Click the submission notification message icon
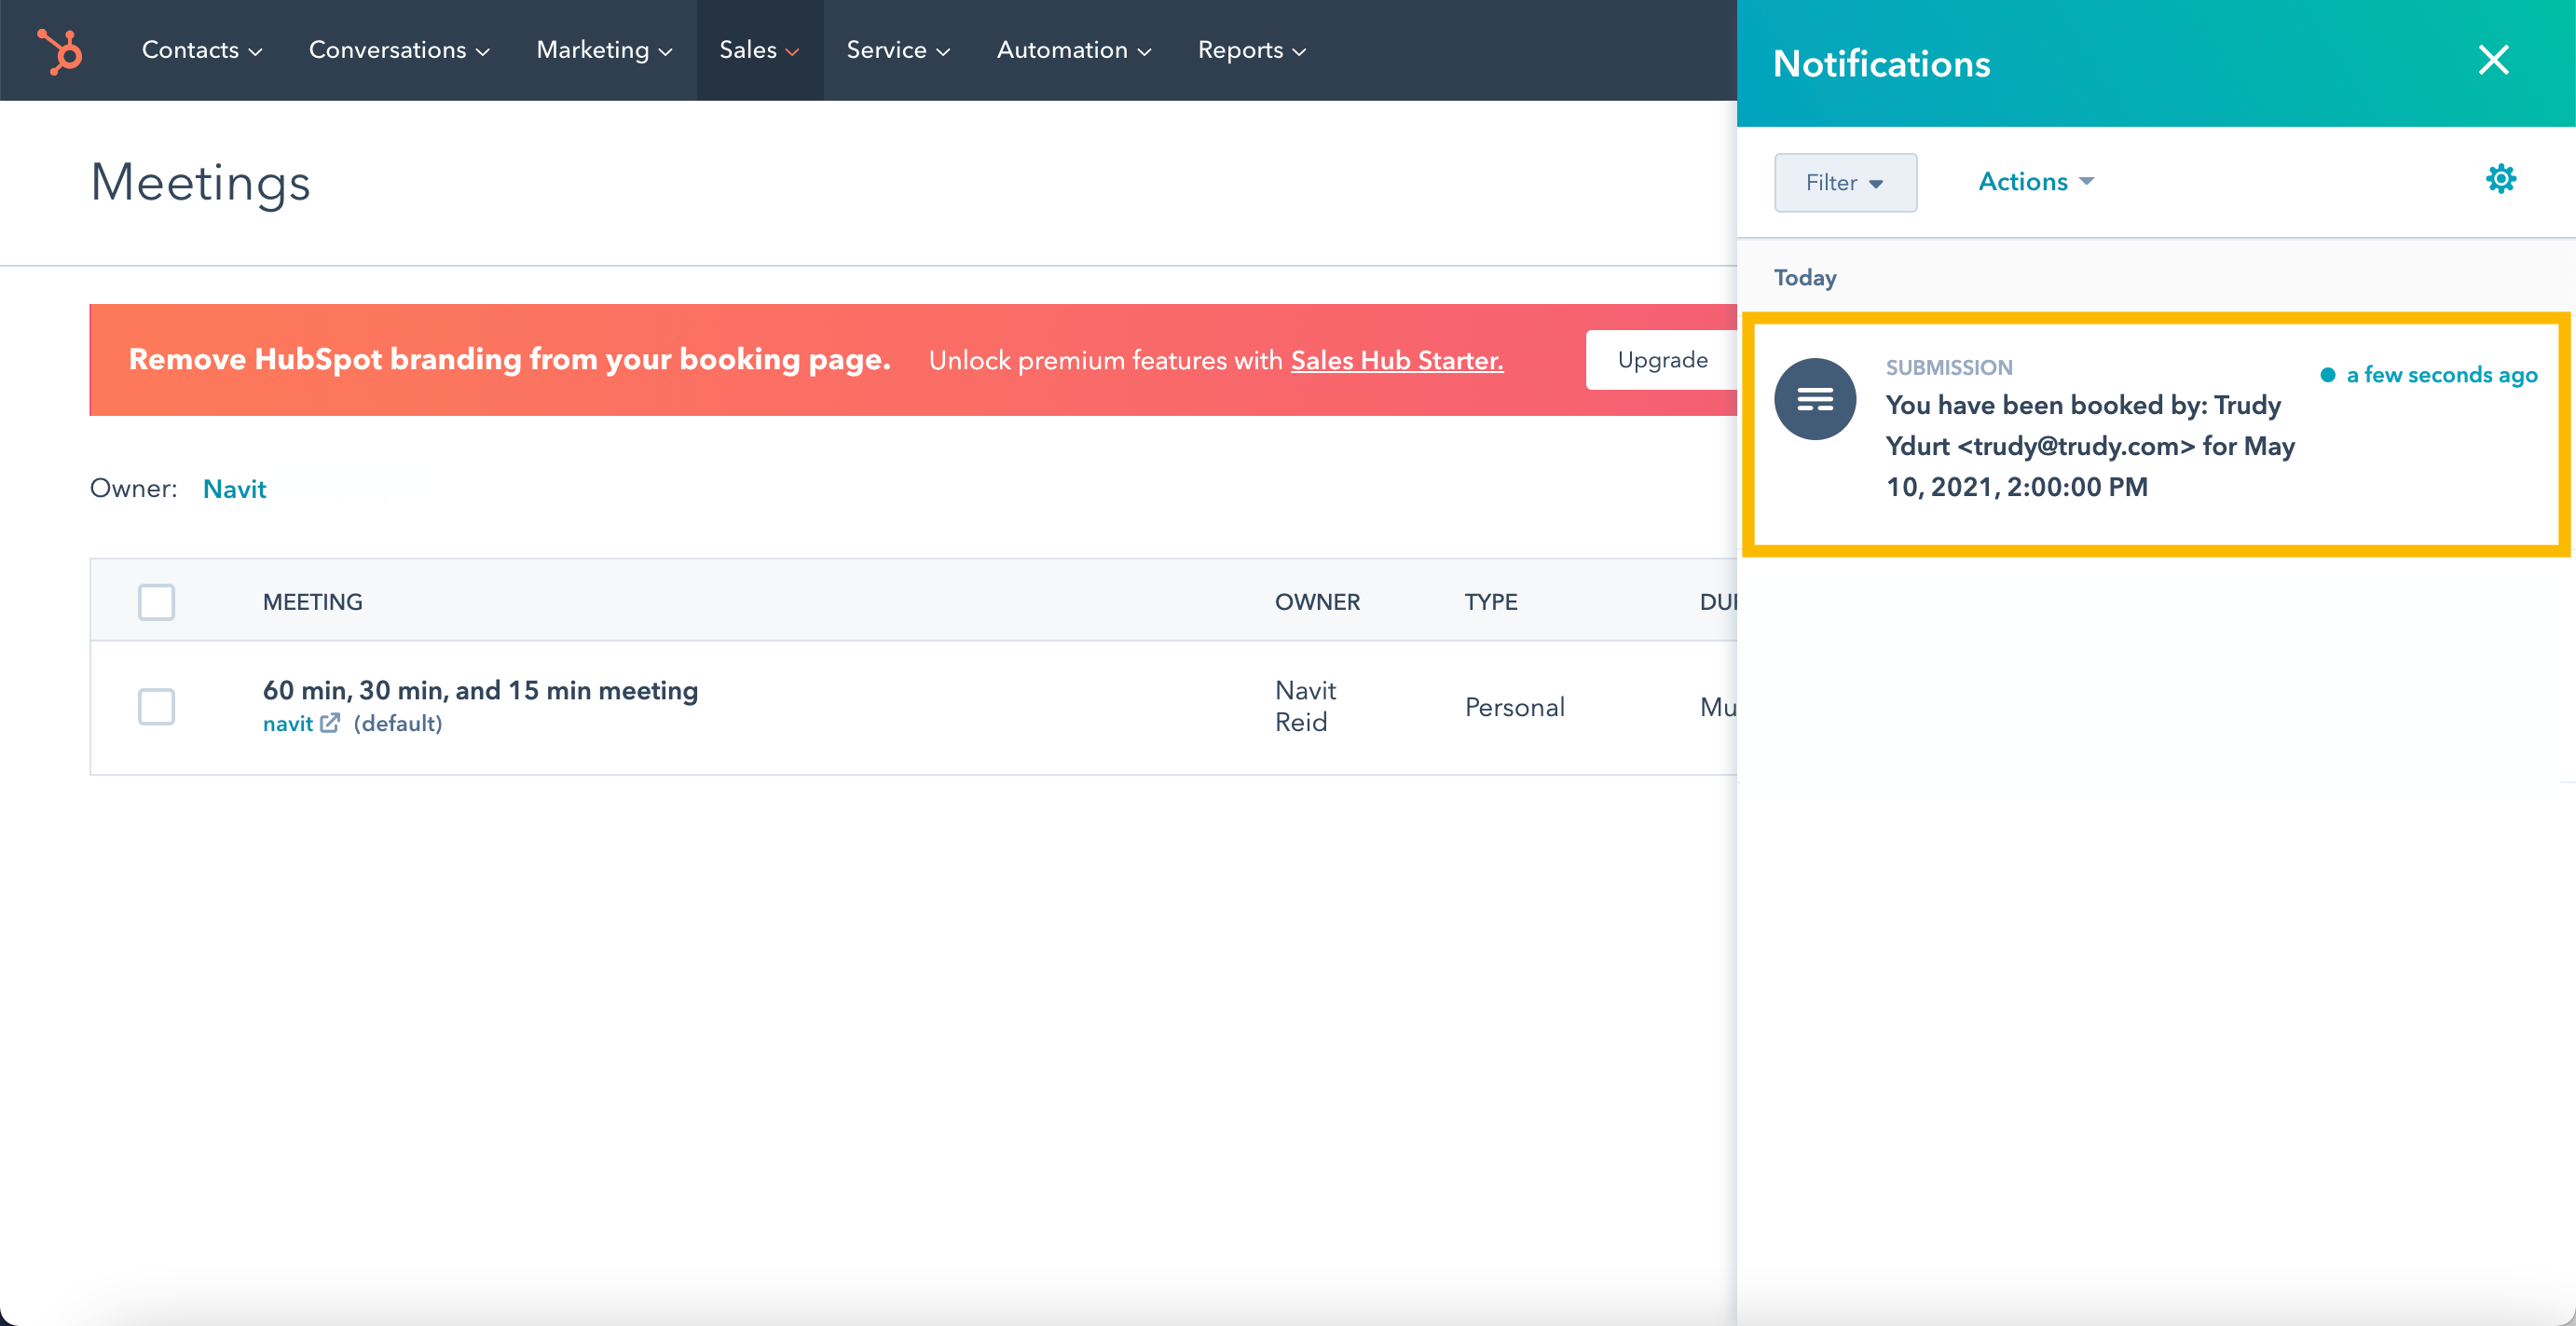Viewport: 2576px width, 1326px height. pos(1815,399)
